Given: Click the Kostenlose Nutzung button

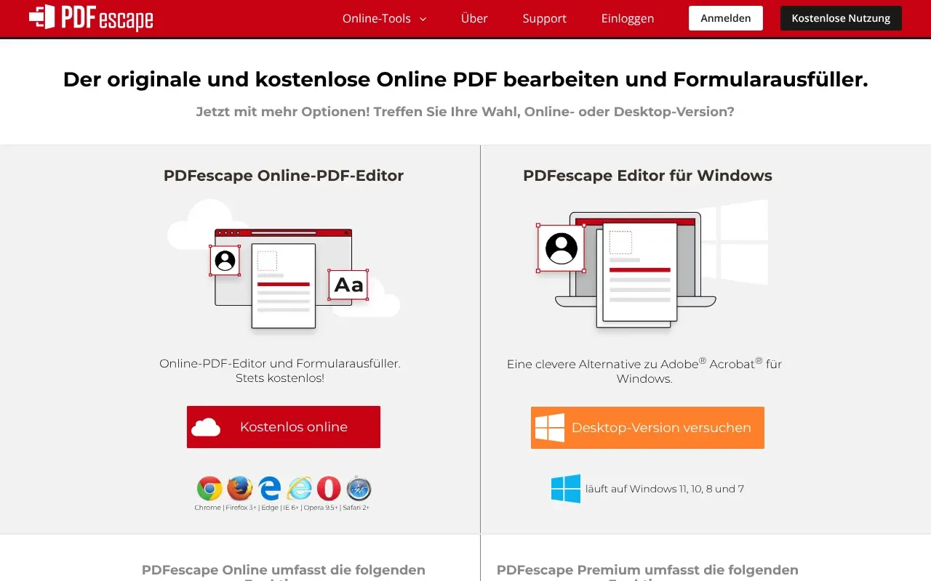Looking at the screenshot, I should coord(841,18).
